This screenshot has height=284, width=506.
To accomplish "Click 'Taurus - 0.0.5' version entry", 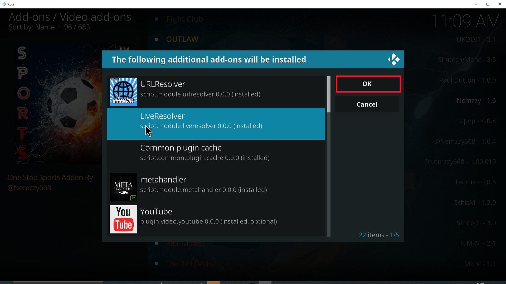I will [x=475, y=182].
